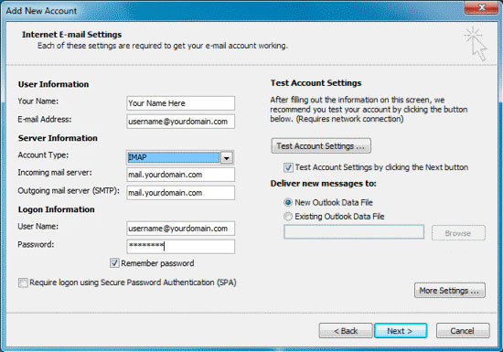
Task: Click the Internet E-mail Settings heading
Action: pos(72,35)
